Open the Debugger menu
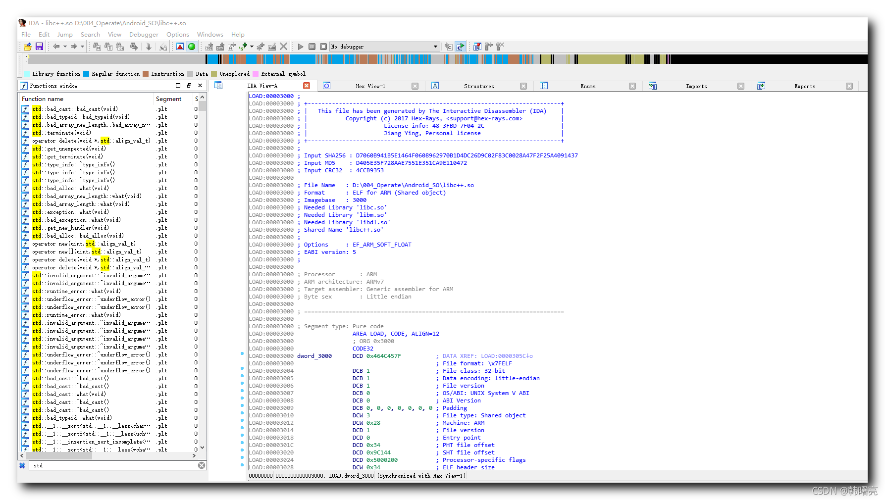The height and width of the screenshot is (500, 885). [144, 34]
